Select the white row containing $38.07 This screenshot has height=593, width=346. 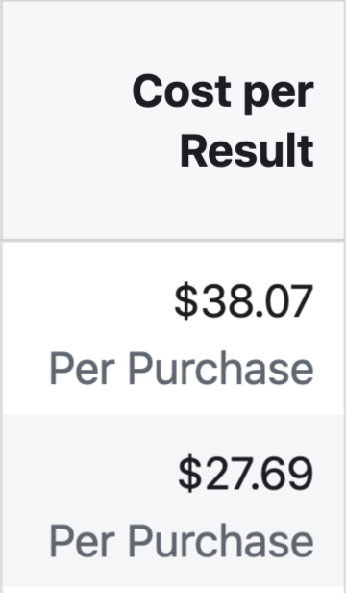point(174,327)
